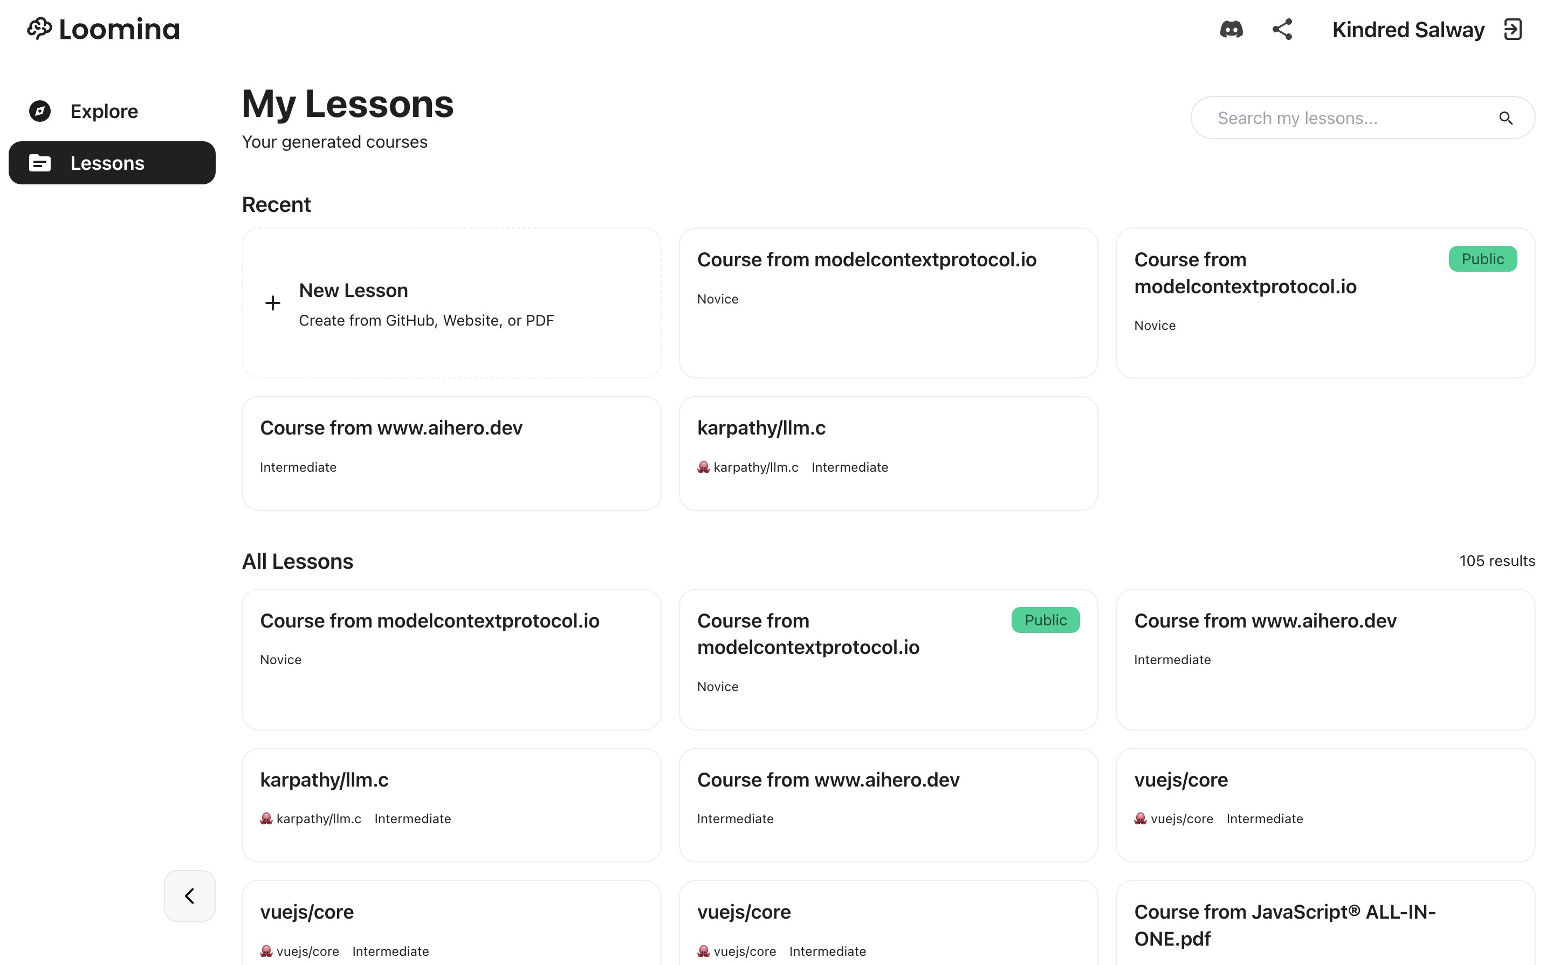This screenshot has width=1553, height=965.
Task: Click the logout icon beside Kindred Salway
Action: [x=1513, y=29]
